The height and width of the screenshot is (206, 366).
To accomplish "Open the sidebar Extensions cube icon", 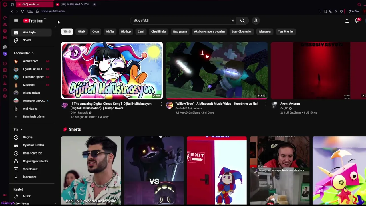I will click(5, 90).
